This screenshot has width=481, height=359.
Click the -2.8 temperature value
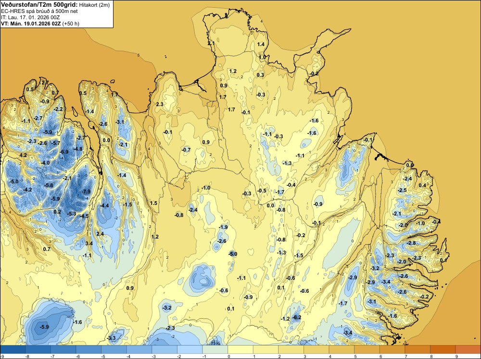pos(411,243)
